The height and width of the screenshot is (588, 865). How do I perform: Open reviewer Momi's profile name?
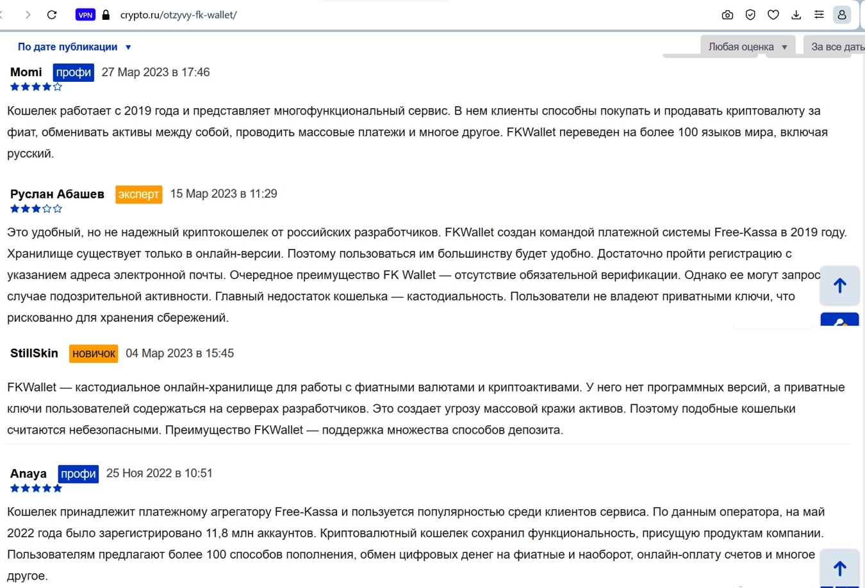[26, 72]
